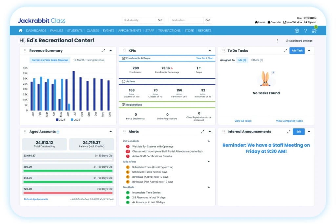
Task: Open the Aged Accounts info help icon
Action: tap(58, 132)
